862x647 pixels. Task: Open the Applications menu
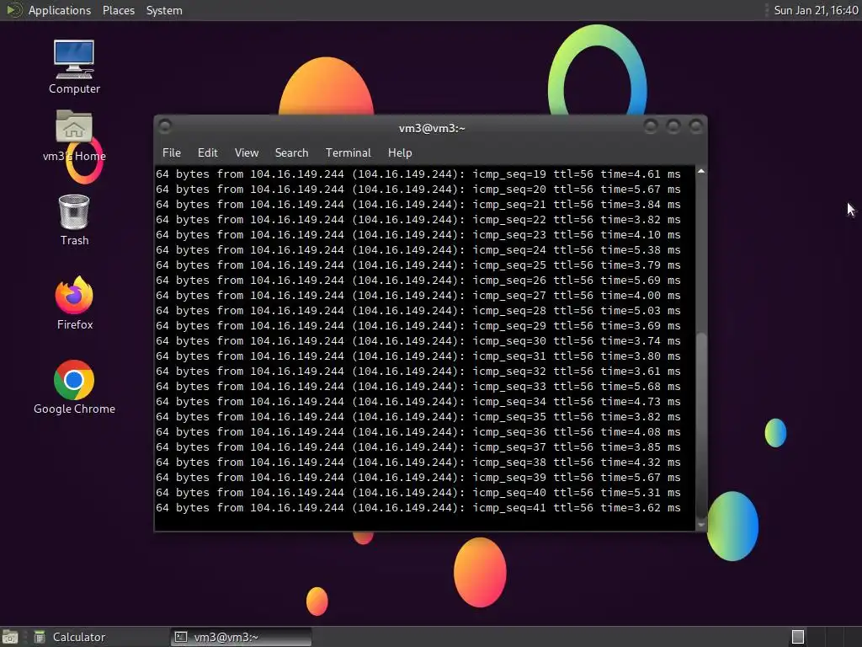click(60, 10)
